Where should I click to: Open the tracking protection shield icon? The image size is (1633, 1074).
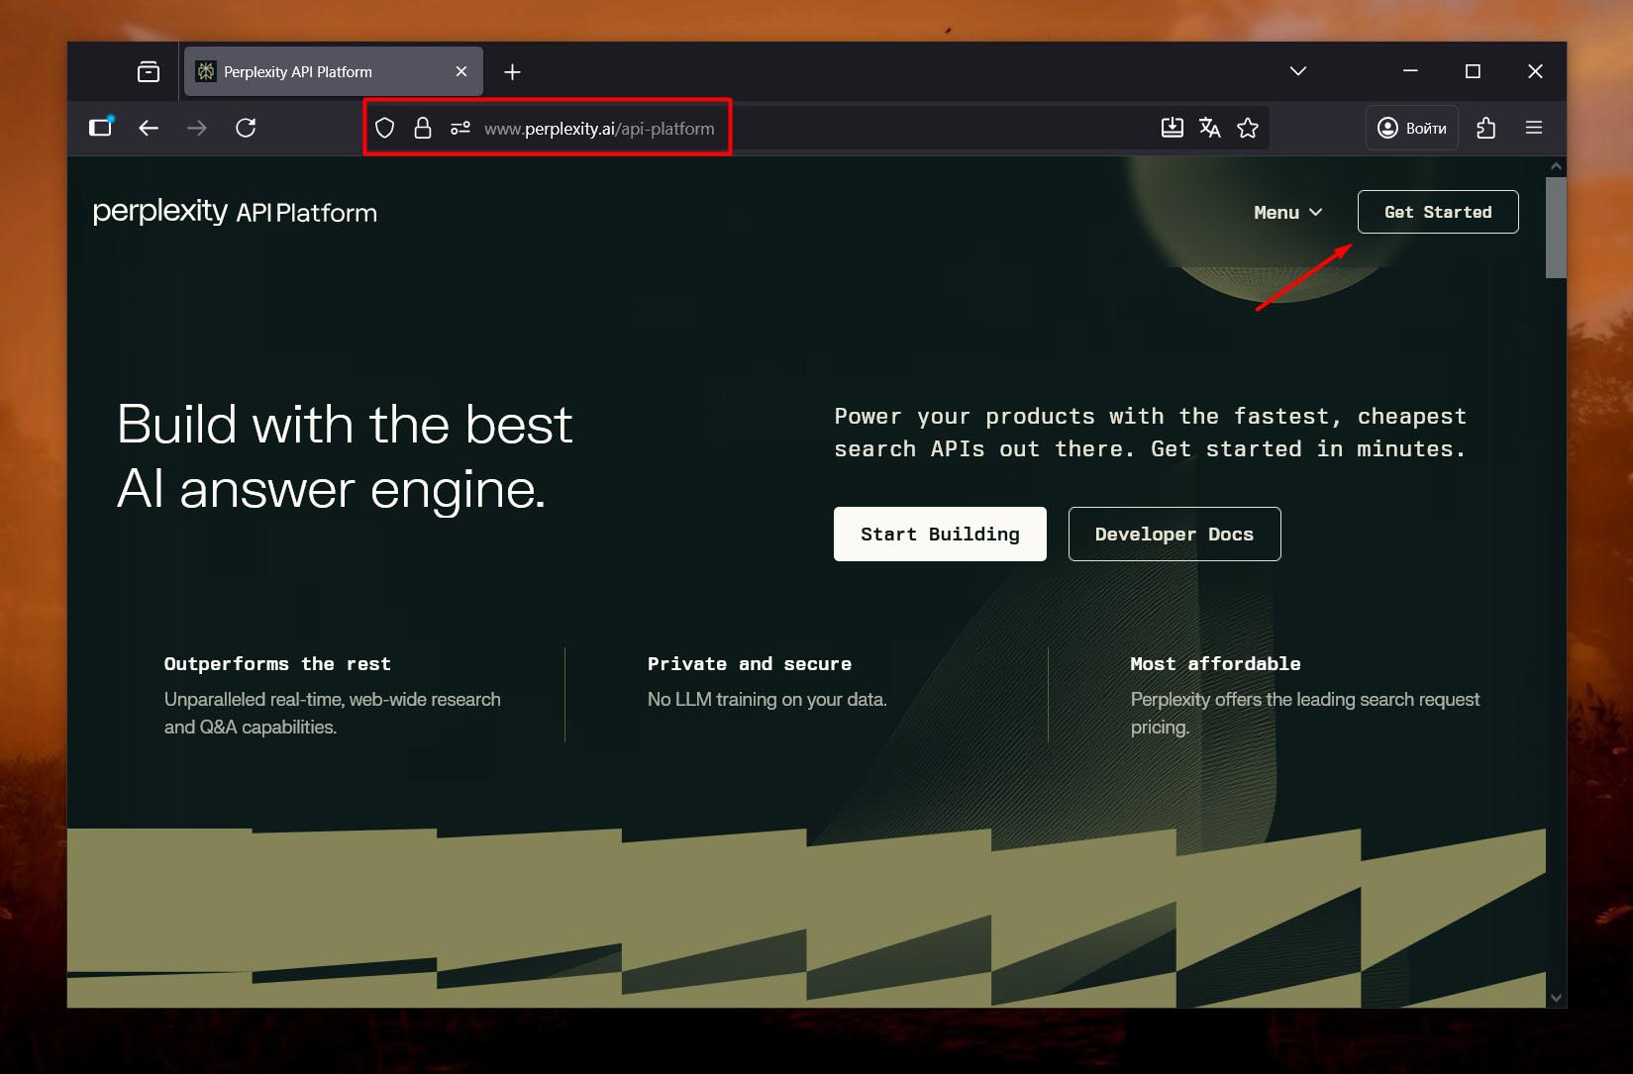(385, 128)
